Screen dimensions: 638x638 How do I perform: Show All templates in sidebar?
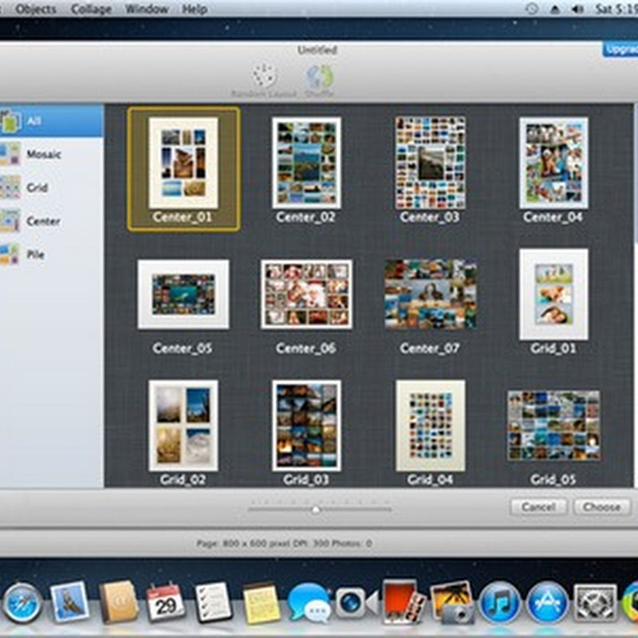click(33, 121)
